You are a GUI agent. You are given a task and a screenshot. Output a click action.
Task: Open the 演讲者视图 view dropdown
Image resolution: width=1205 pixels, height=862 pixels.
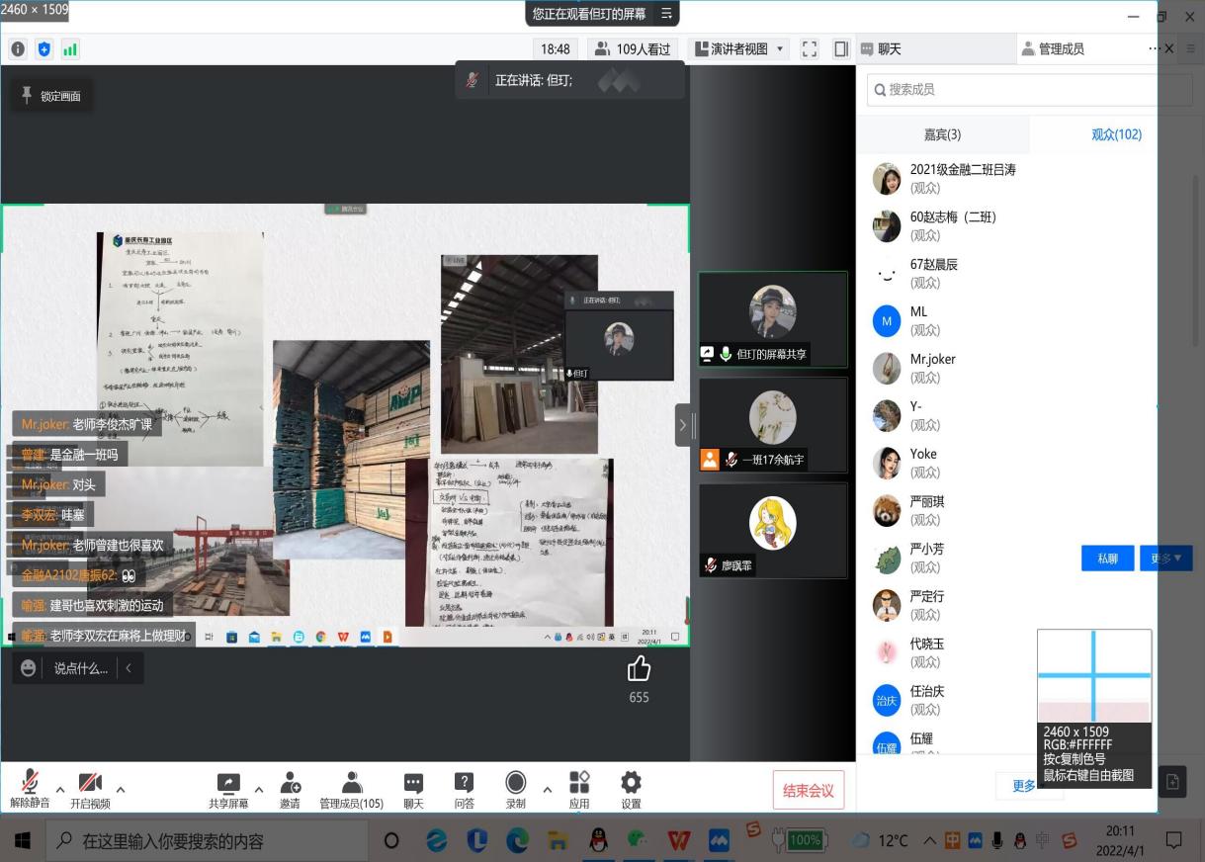coord(739,48)
